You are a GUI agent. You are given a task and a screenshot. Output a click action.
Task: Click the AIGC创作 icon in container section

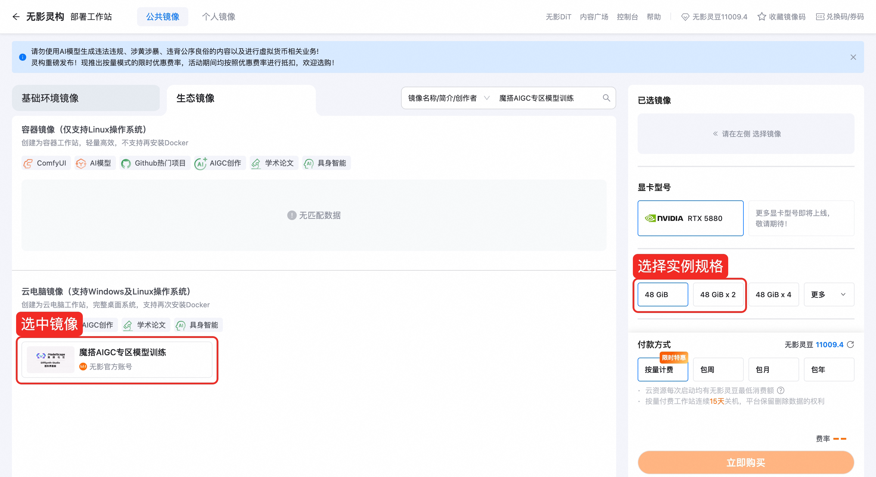(201, 163)
